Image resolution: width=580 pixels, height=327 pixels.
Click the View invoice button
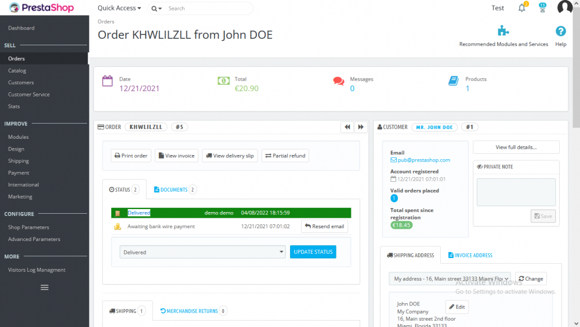click(x=176, y=156)
